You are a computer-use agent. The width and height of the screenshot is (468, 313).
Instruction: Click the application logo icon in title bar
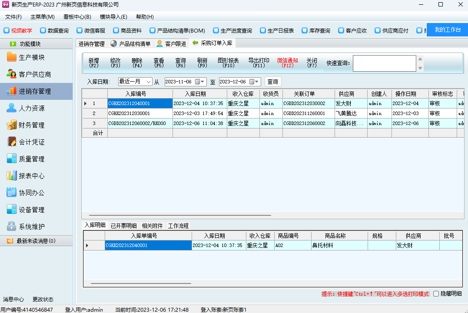point(5,4)
